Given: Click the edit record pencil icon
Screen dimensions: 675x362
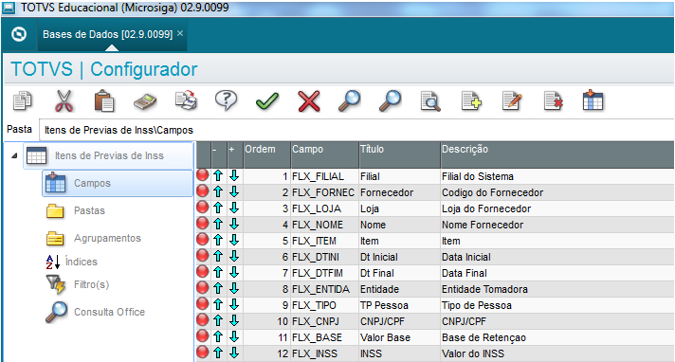Looking at the screenshot, I should pyautogui.click(x=512, y=101).
